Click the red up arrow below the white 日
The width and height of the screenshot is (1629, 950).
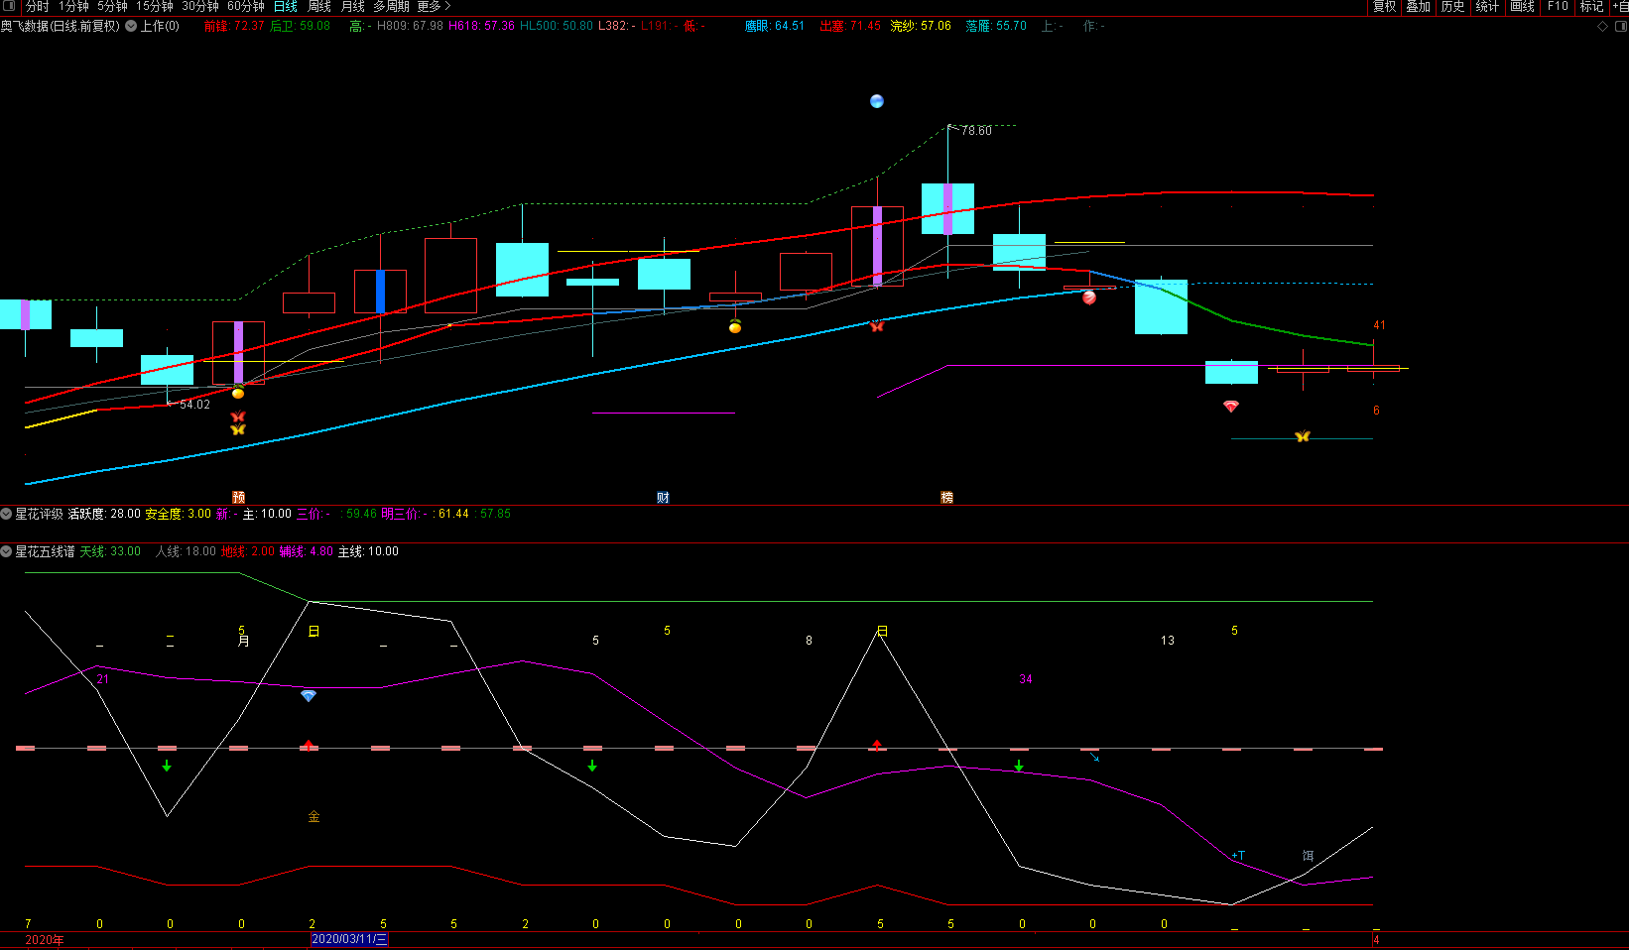877,744
